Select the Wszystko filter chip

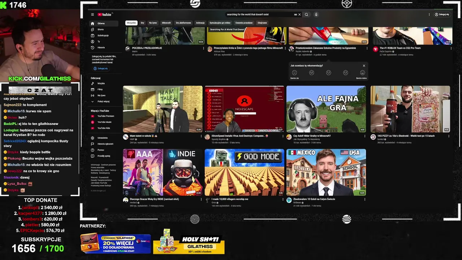(131, 23)
